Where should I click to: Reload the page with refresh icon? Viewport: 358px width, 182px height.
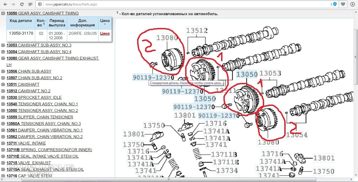[x=22, y=4]
